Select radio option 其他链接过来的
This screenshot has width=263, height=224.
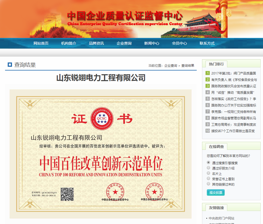(x=208, y=184)
